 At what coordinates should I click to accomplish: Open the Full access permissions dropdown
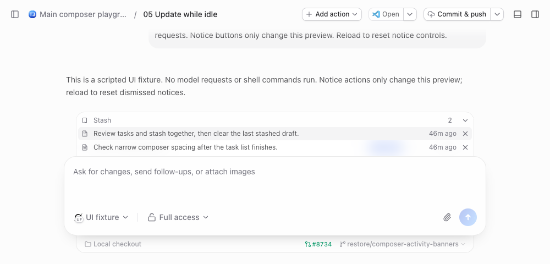[x=178, y=217]
